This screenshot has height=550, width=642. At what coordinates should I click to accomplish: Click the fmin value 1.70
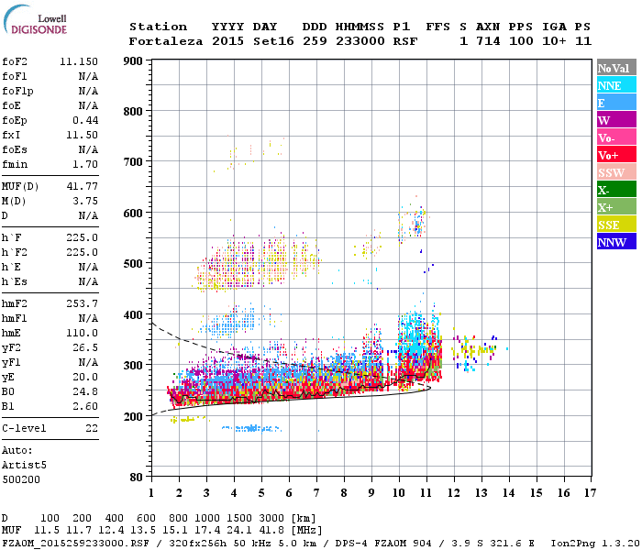[x=85, y=164]
